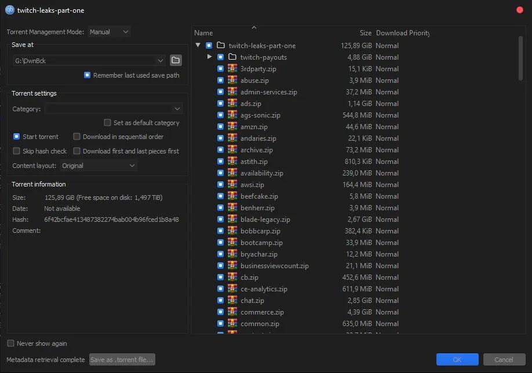Click the archive icon of benherr.zip

point(232,207)
